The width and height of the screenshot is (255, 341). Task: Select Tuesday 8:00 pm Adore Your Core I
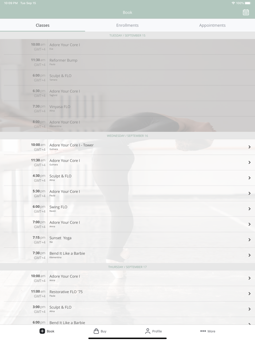click(x=127, y=124)
